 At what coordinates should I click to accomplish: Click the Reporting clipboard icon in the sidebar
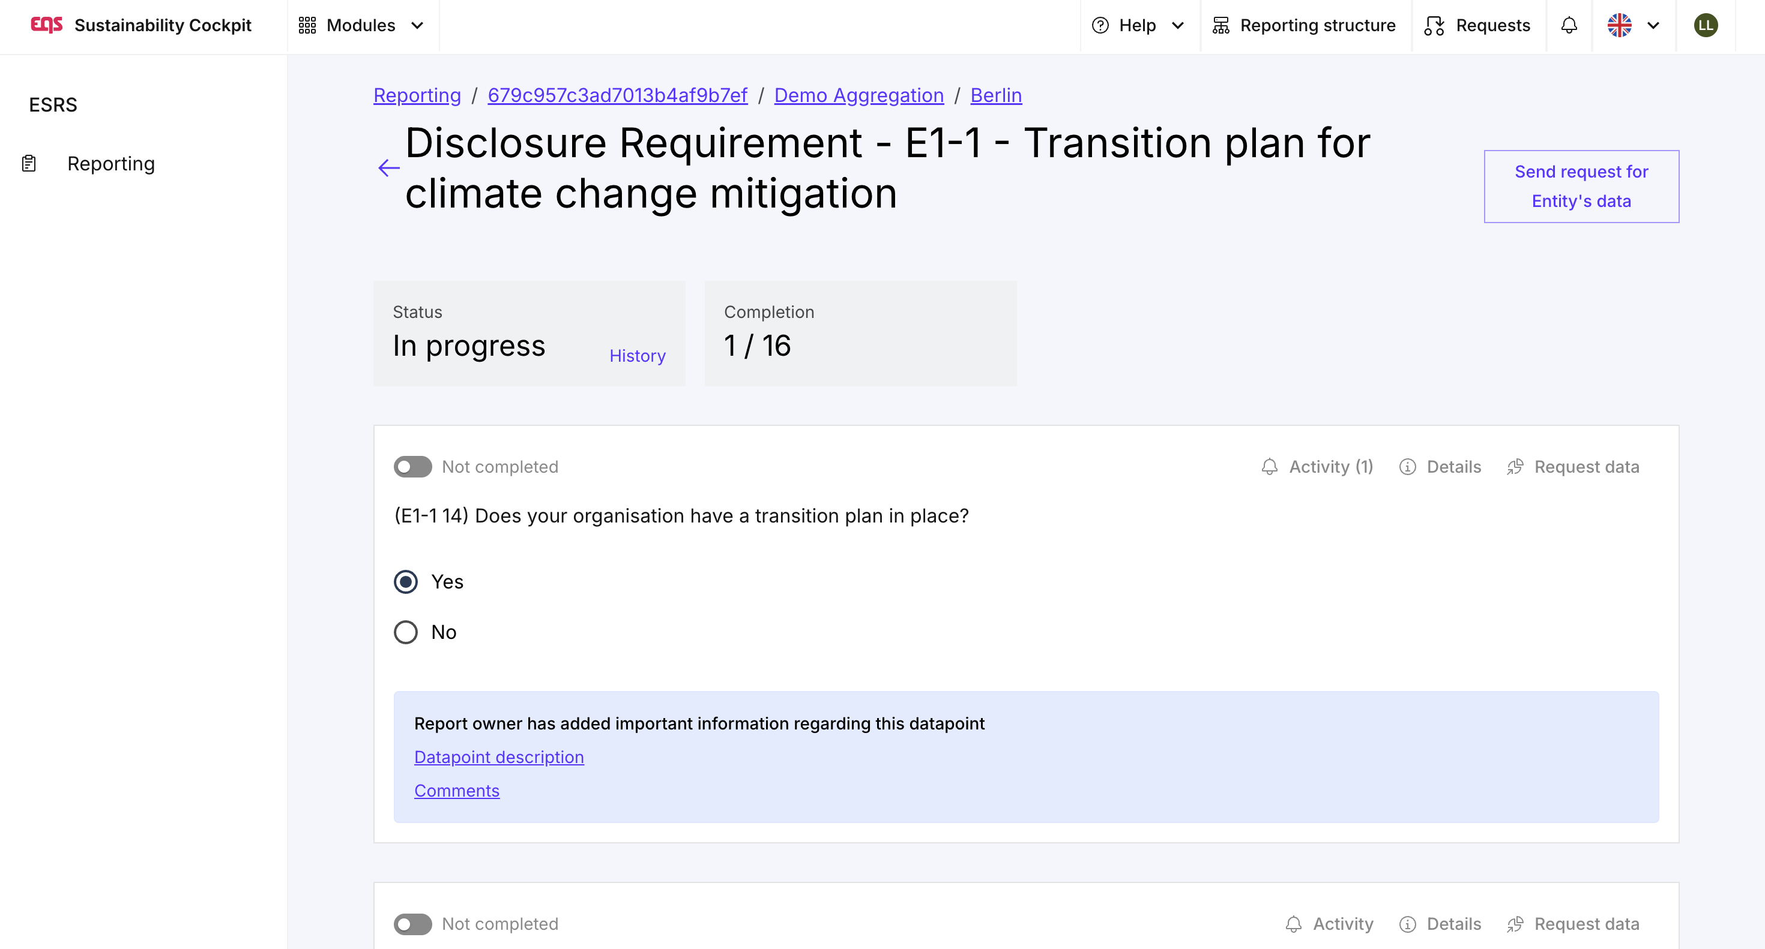(29, 164)
